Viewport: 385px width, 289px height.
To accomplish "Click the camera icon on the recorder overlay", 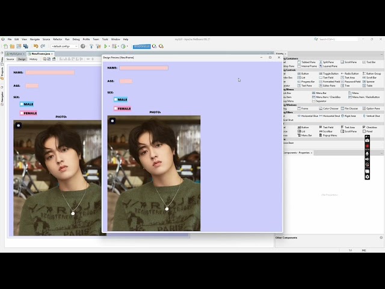I will tap(367, 140).
